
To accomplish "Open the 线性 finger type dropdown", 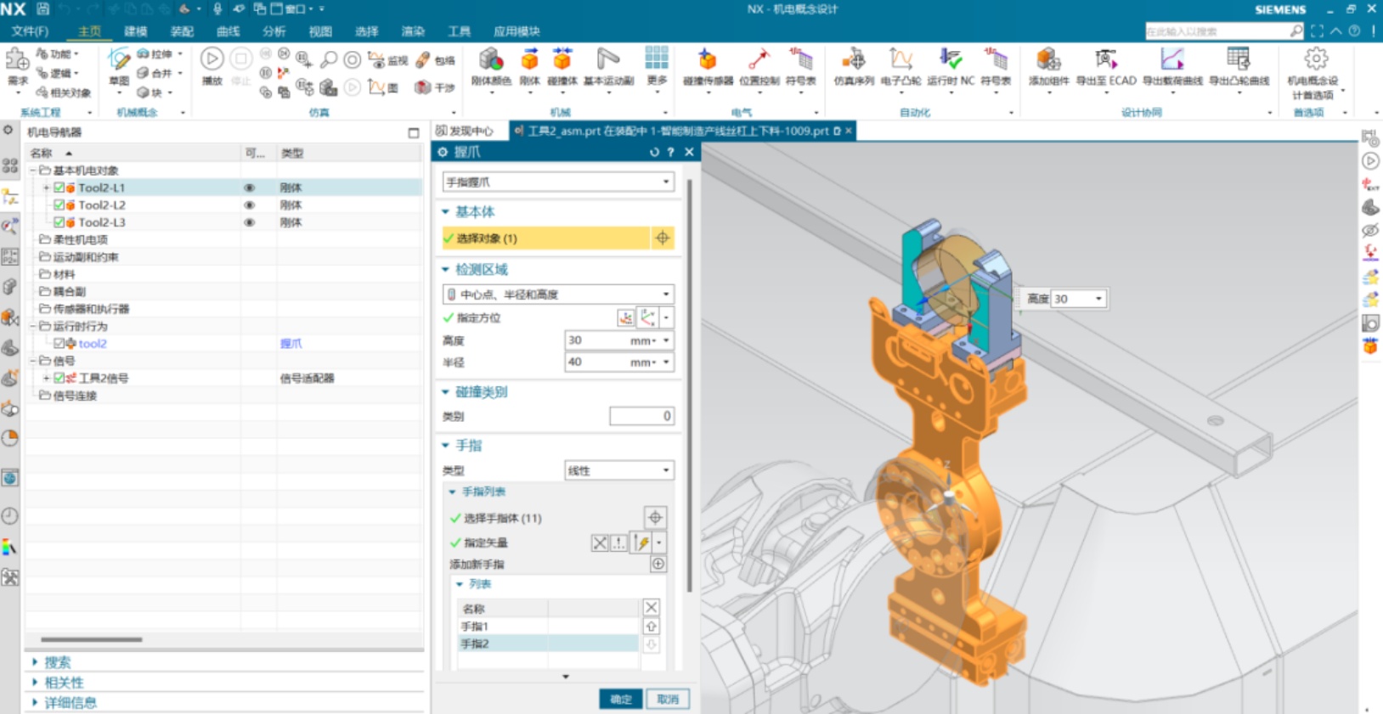I will tap(618, 470).
